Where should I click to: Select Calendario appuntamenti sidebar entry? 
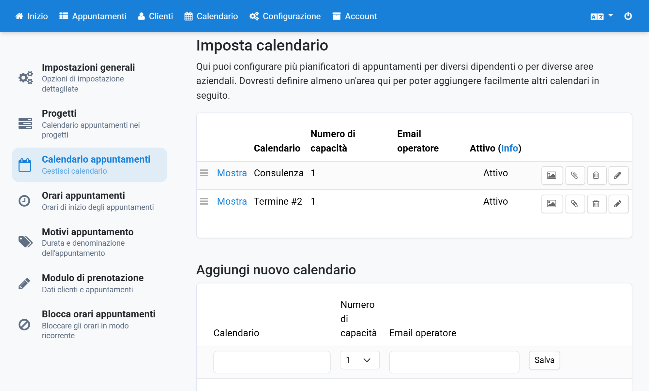[90, 165]
